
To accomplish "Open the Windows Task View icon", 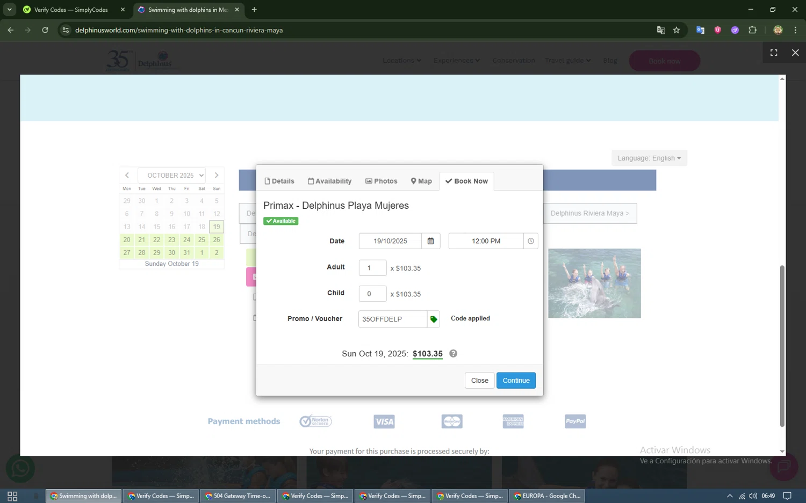I will click(x=12, y=496).
